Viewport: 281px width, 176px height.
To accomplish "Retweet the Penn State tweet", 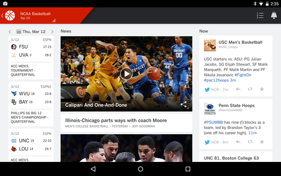I will [x=250, y=142].
